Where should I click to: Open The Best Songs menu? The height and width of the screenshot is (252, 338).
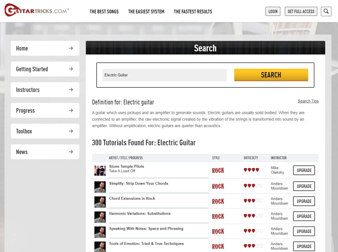click(104, 12)
